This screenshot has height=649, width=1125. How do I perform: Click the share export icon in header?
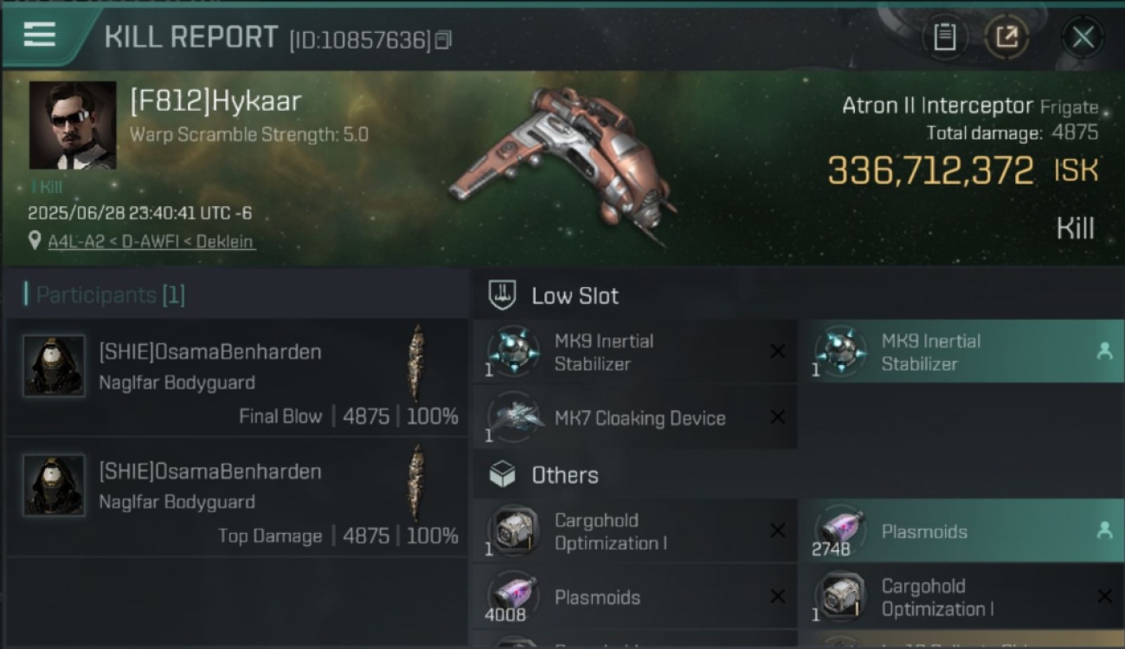[1006, 37]
